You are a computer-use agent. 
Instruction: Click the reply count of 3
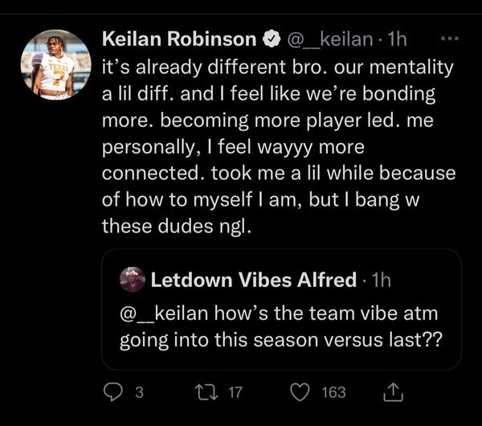[x=138, y=392]
